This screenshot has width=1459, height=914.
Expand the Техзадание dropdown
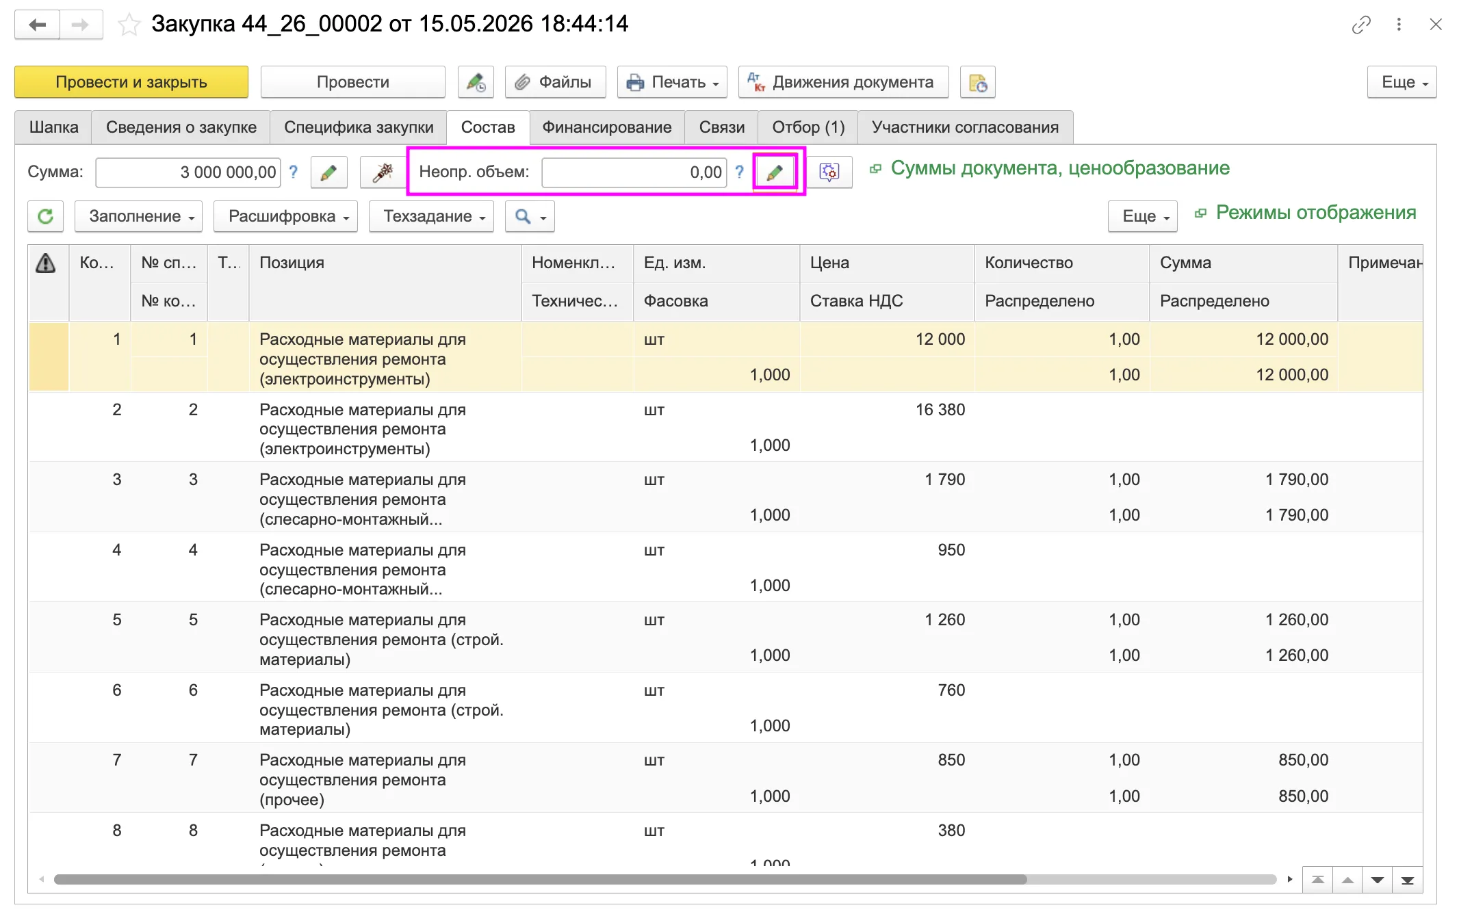pos(431,216)
